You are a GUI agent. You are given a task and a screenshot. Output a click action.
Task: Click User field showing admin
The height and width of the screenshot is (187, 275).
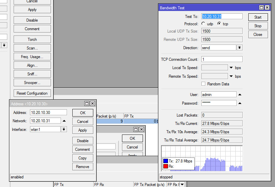pyautogui.click(x=219, y=95)
